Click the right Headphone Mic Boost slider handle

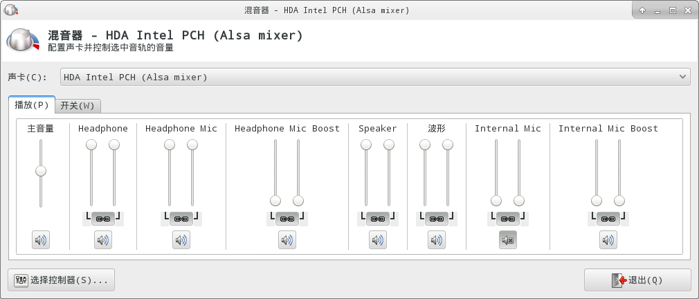point(298,201)
